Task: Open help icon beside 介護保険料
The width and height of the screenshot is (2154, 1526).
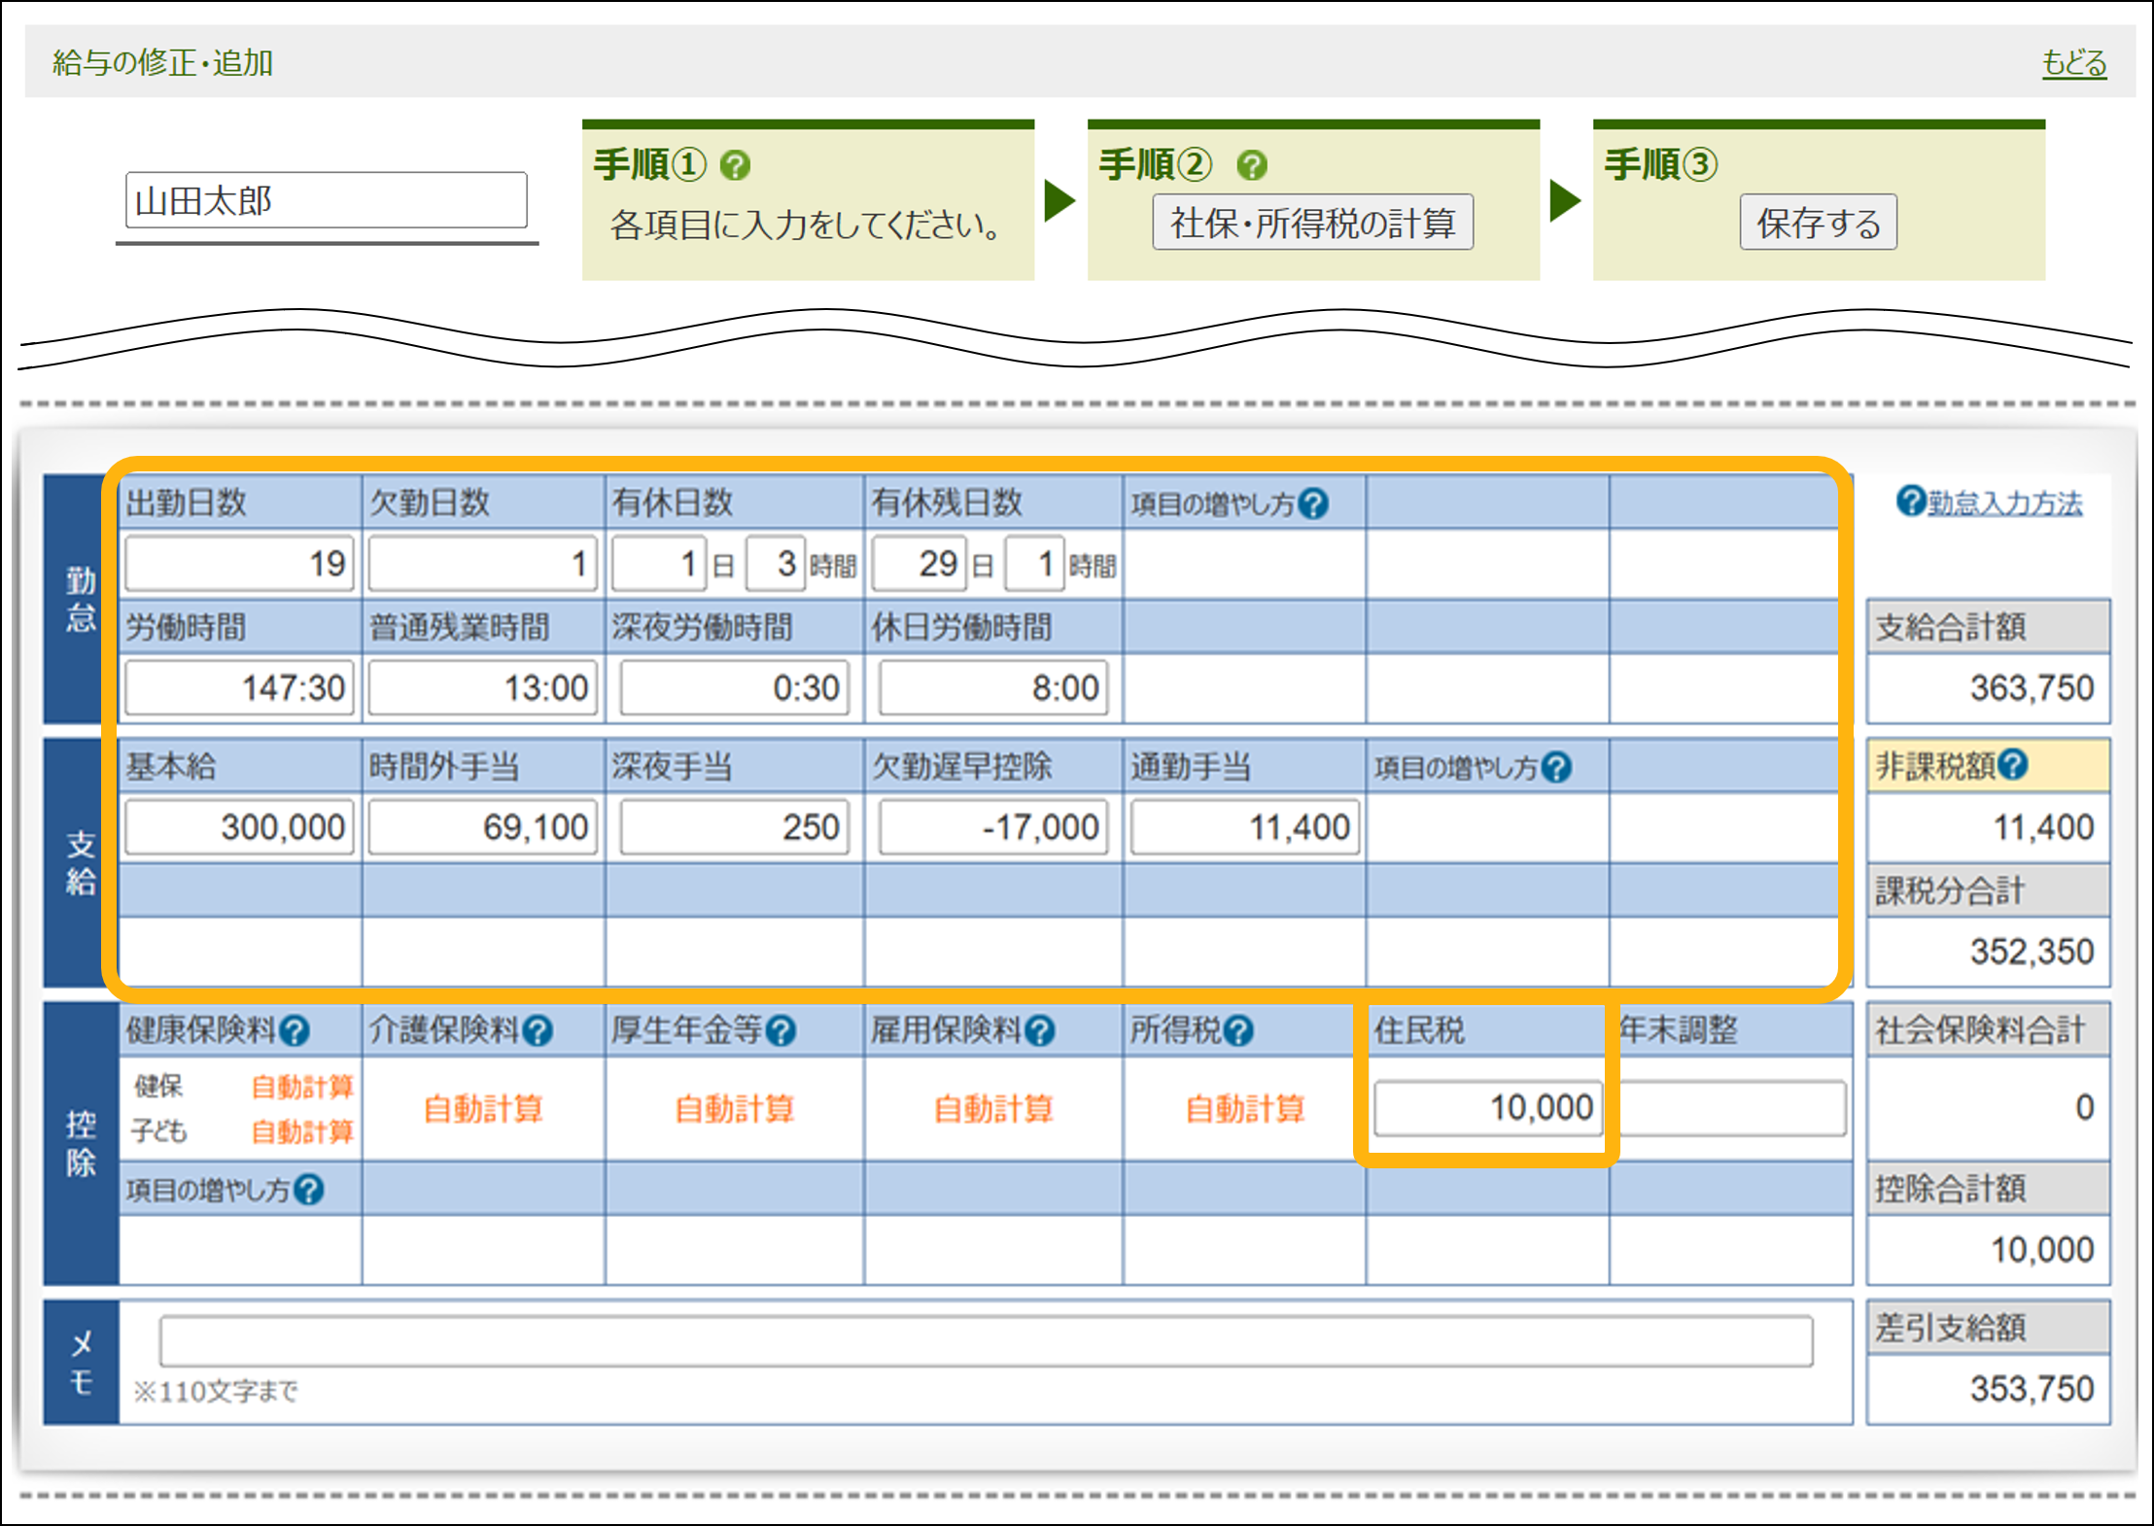Action: point(538,1030)
